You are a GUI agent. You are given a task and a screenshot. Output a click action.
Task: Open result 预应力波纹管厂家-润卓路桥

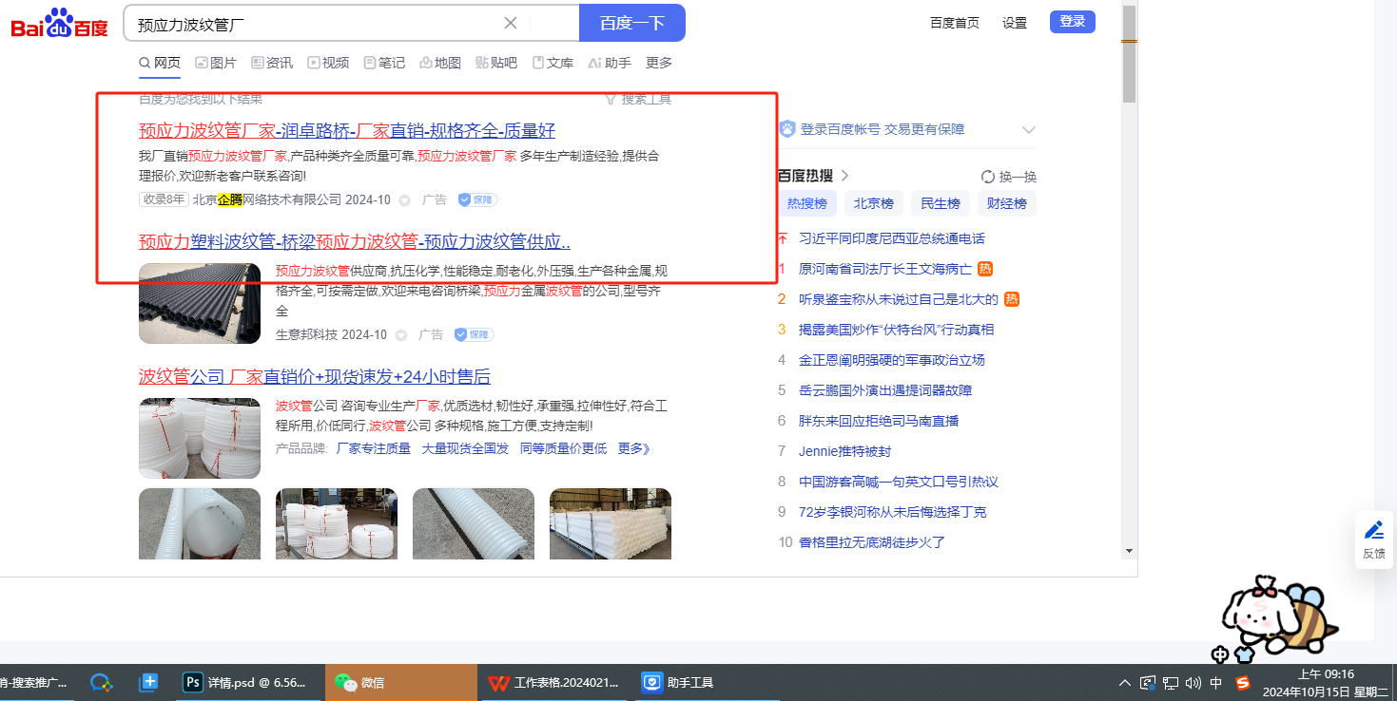347,131
